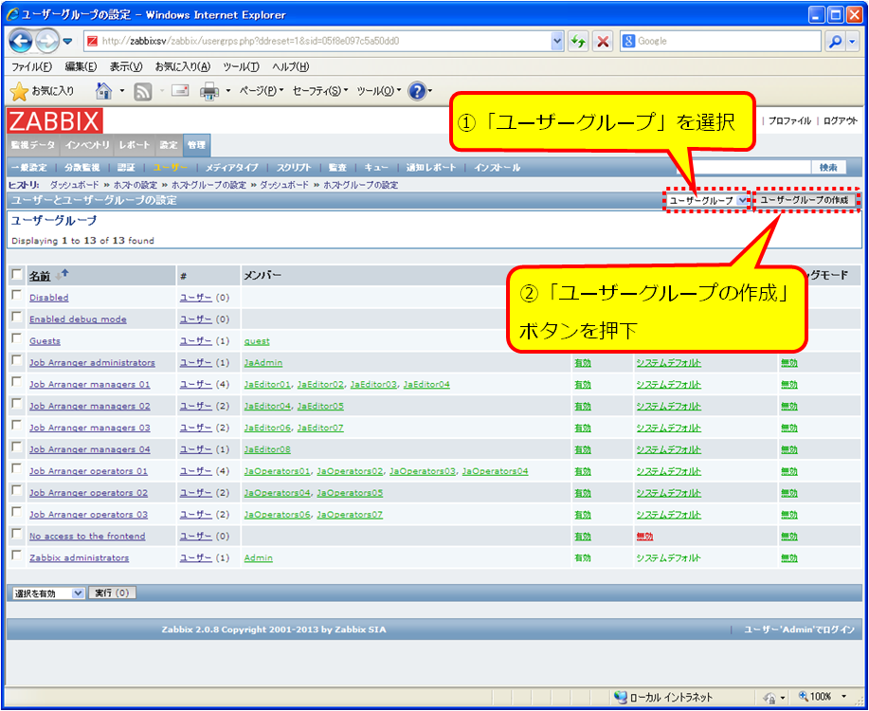Open the 表示(V) menu

pos(126,66)
